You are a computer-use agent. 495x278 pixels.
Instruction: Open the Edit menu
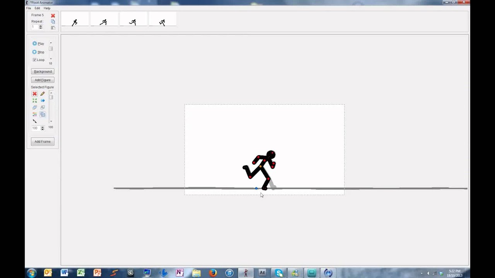[37, 8]
